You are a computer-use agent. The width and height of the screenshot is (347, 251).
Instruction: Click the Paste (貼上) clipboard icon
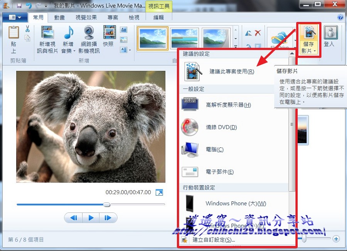coord(14,33)
